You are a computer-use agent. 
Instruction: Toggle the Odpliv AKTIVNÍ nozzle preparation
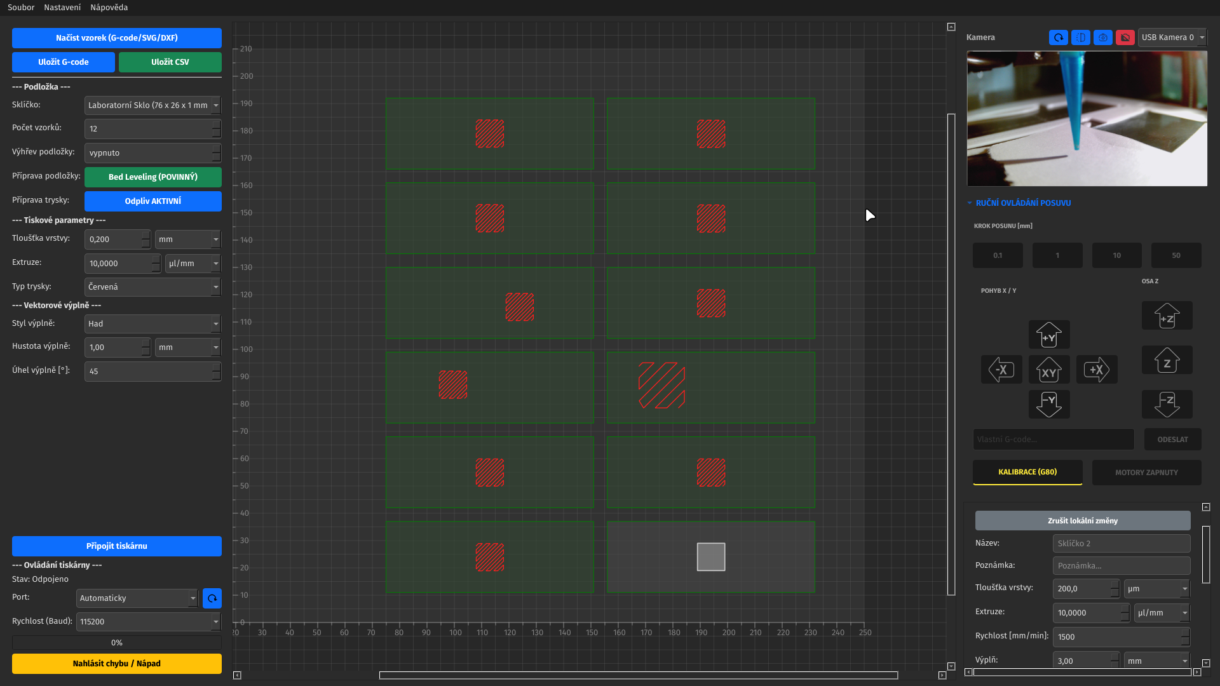point(153,201)
